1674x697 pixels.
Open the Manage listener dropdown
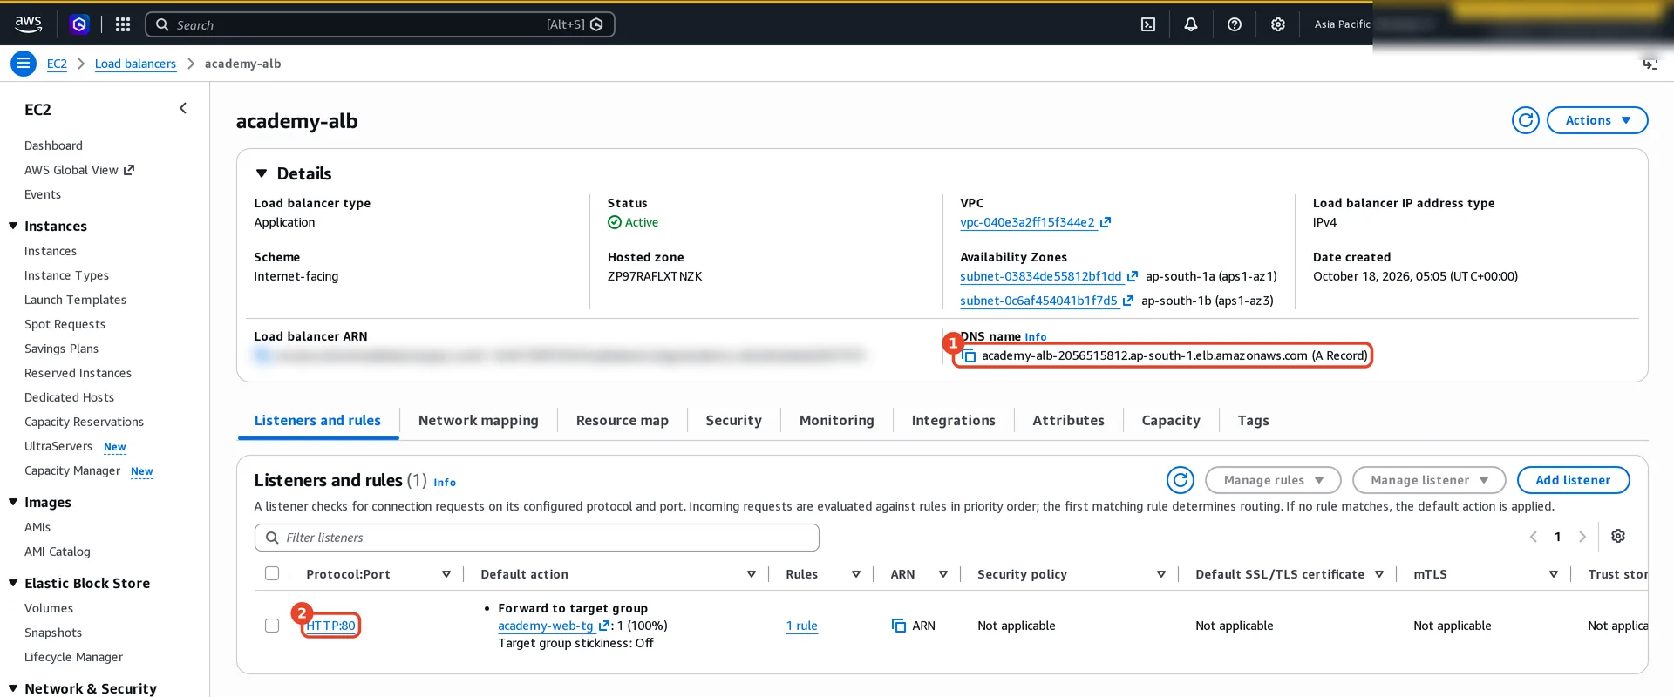click(x=1429, y=480)
